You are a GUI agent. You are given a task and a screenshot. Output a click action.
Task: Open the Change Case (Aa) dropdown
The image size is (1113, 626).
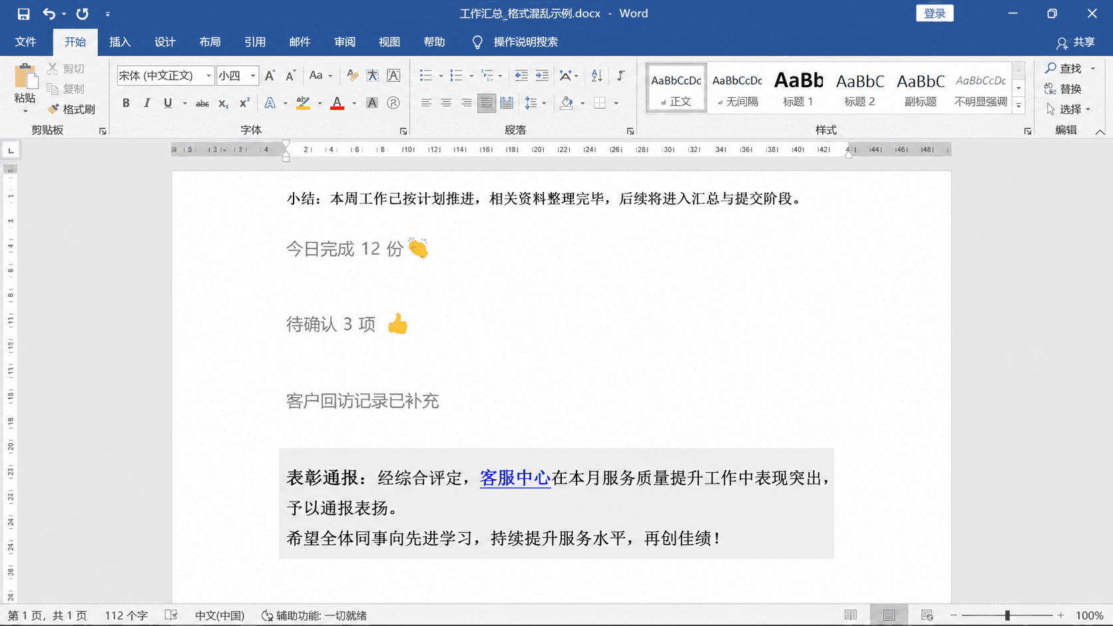pos(320,75)
